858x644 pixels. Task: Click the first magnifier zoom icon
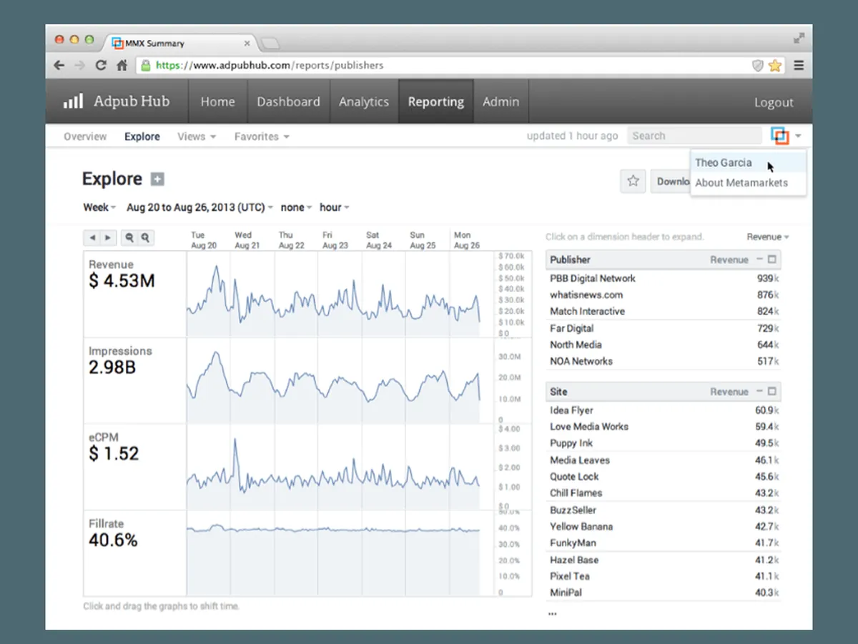click(x=130, y=238)
